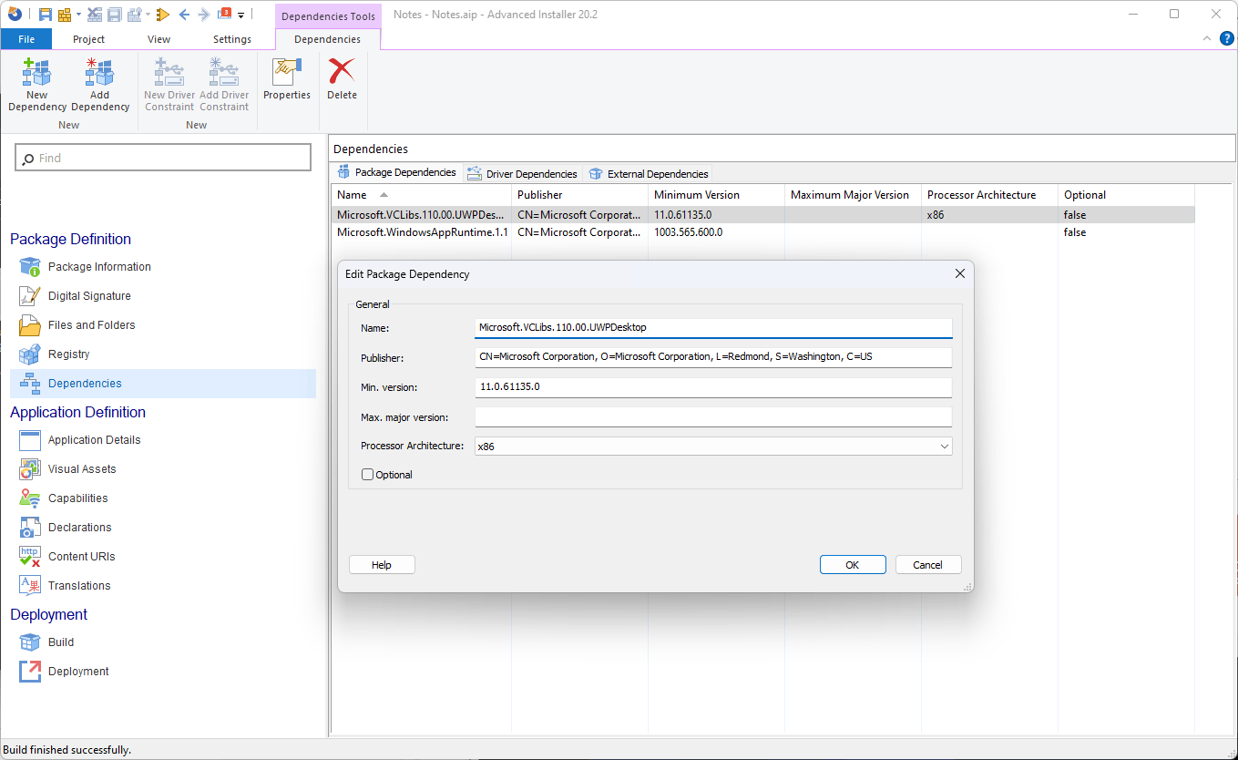Viewport: 1238px width, 760px height.
Task: Click the Help button in the dialog
Action: point(382,565)
